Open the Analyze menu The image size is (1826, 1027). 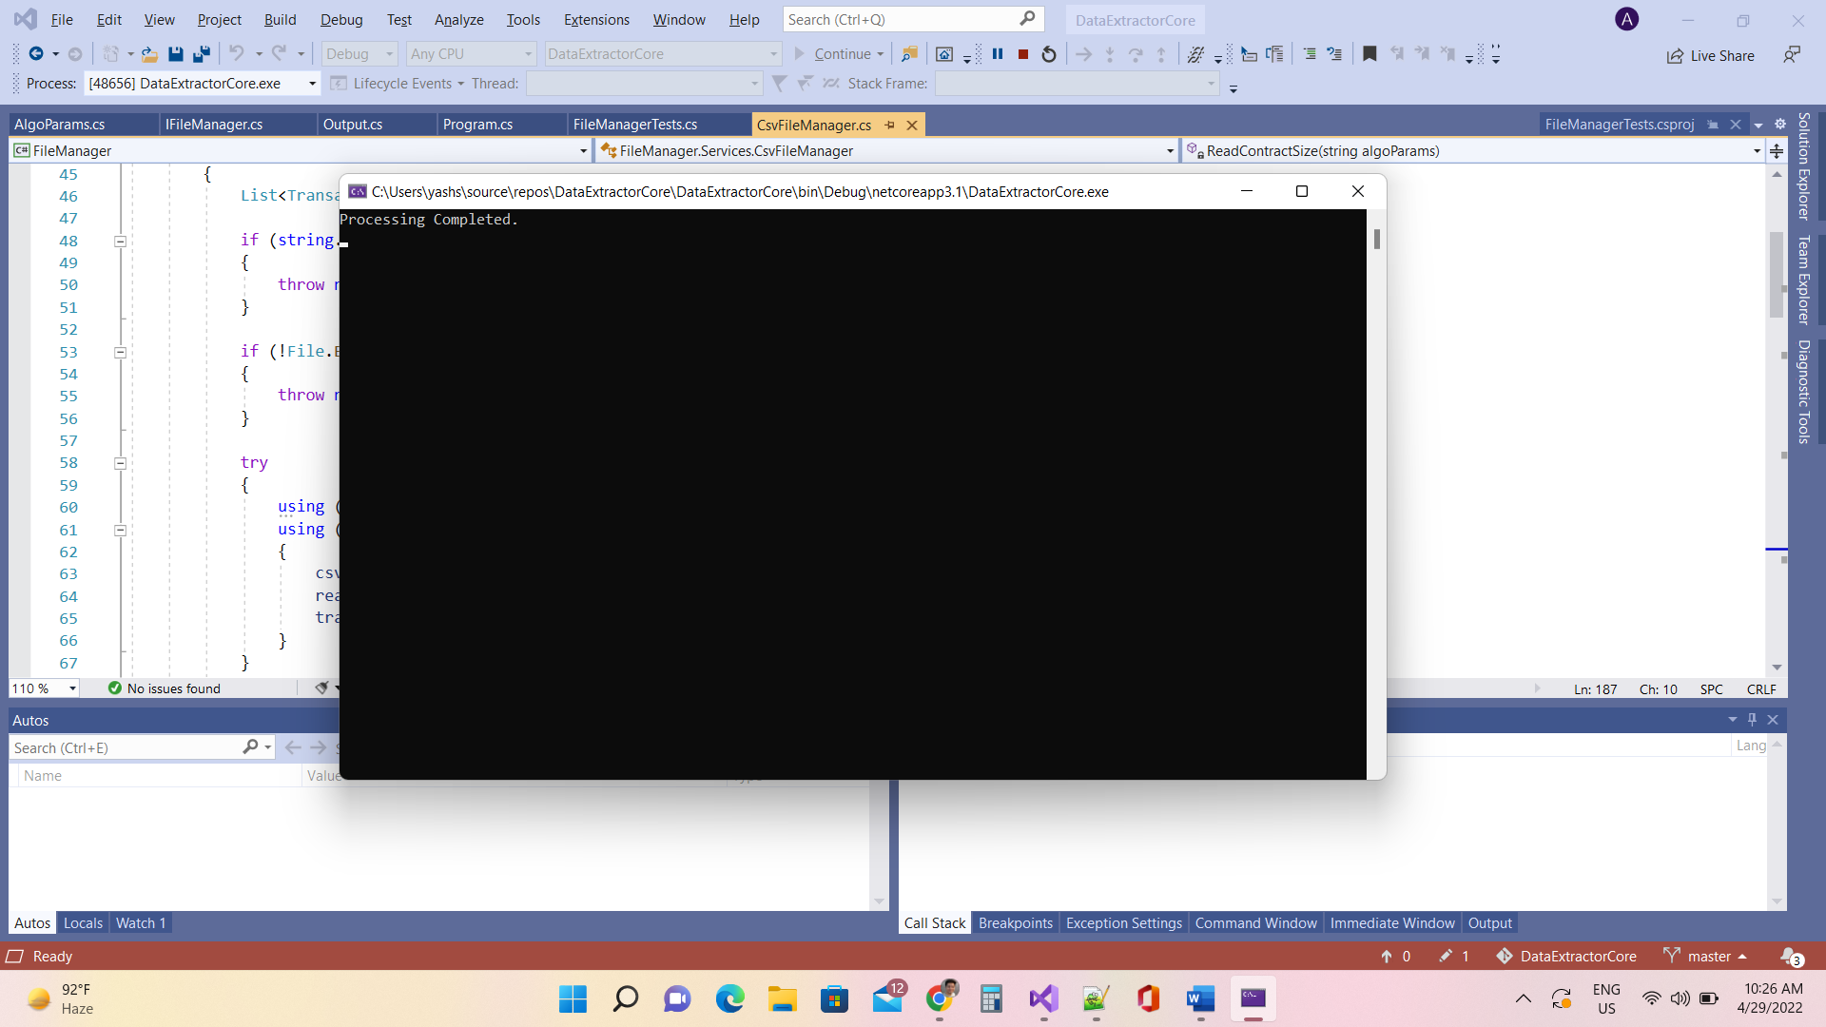[458, 19]
